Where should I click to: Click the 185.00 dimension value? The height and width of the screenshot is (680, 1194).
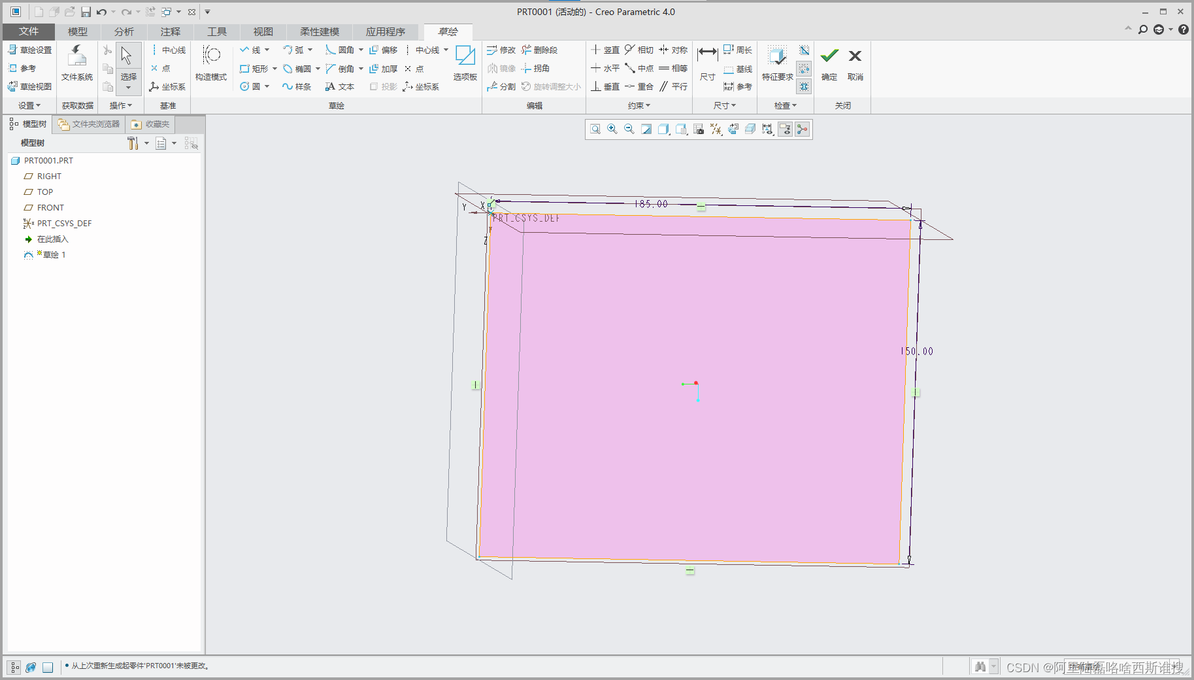651,204
